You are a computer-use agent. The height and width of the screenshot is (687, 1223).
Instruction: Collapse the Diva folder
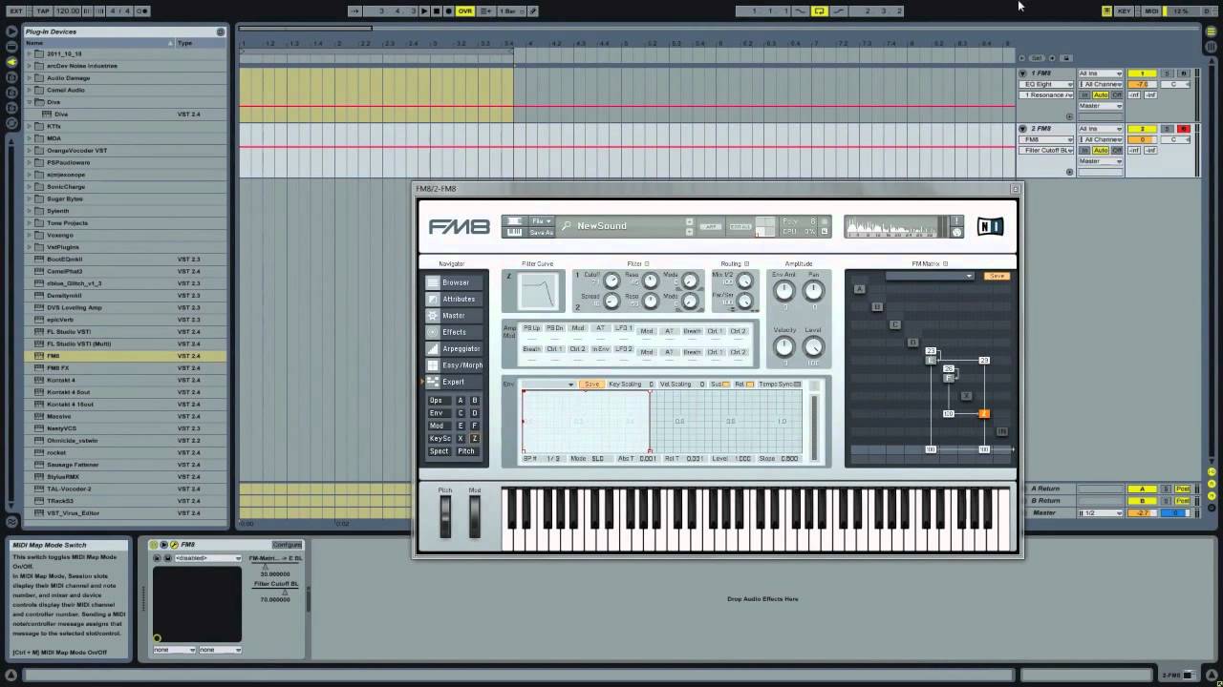click(x=30, y=102)
